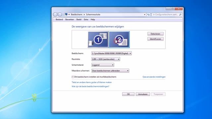
Task: Maximize the Schermresolutie window
Action: coord(173,9)
